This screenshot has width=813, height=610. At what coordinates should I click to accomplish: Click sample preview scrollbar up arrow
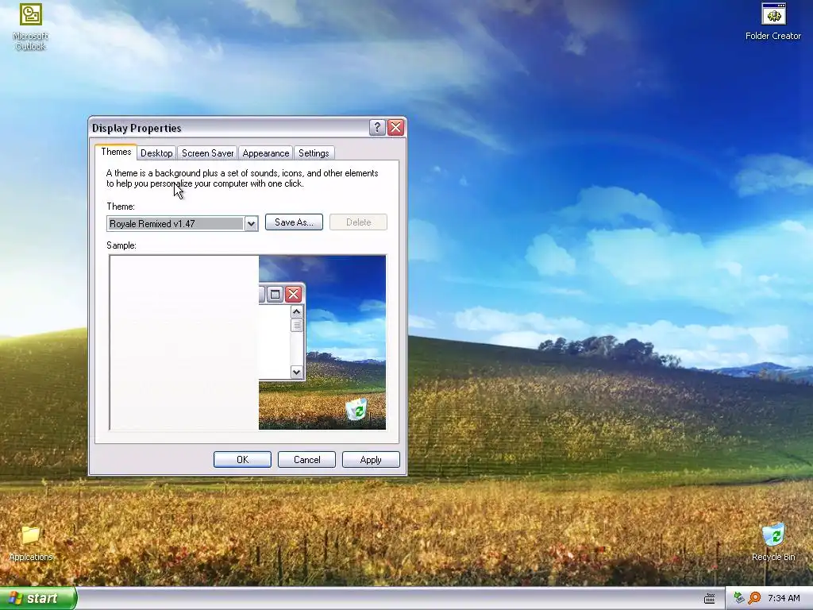pos(297,311)
